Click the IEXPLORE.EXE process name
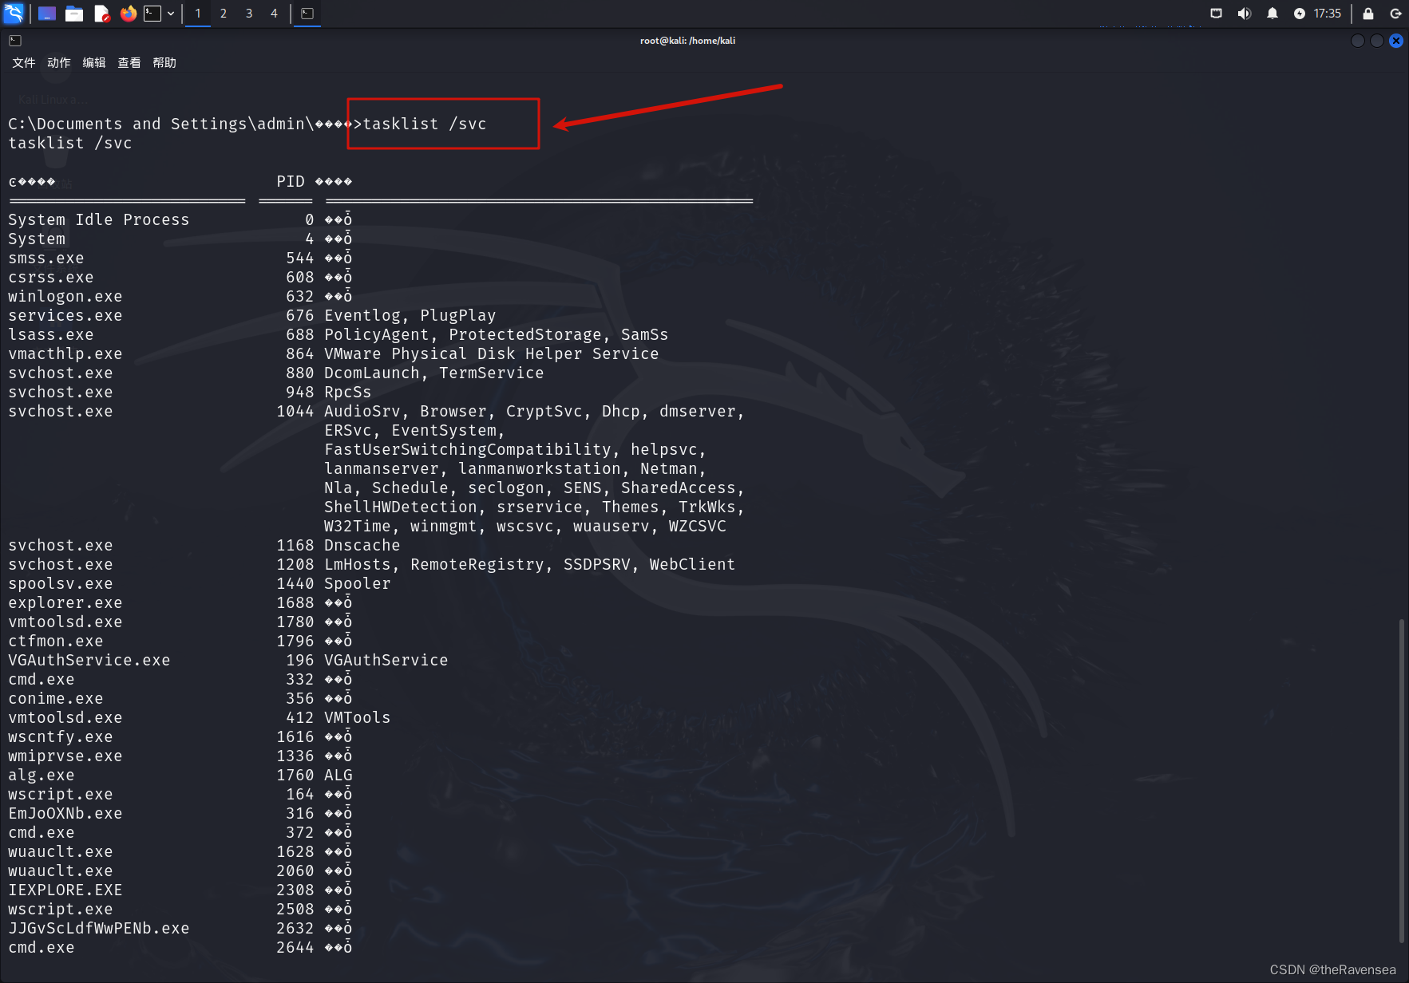Viewport: 1409px width, 983px height. pyautogui.click(x=65, y=890)
